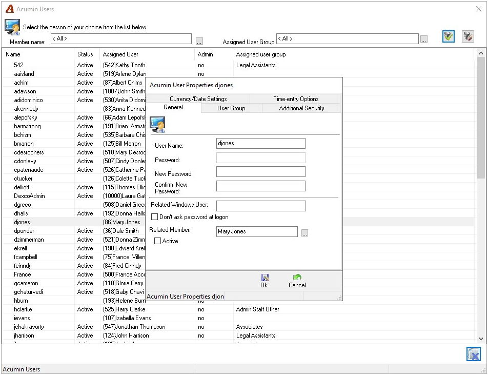
Task: Click the User Name field
Action: coord(261,143)
